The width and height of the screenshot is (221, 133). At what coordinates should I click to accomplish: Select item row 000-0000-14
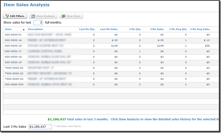(x=111, y=40)
